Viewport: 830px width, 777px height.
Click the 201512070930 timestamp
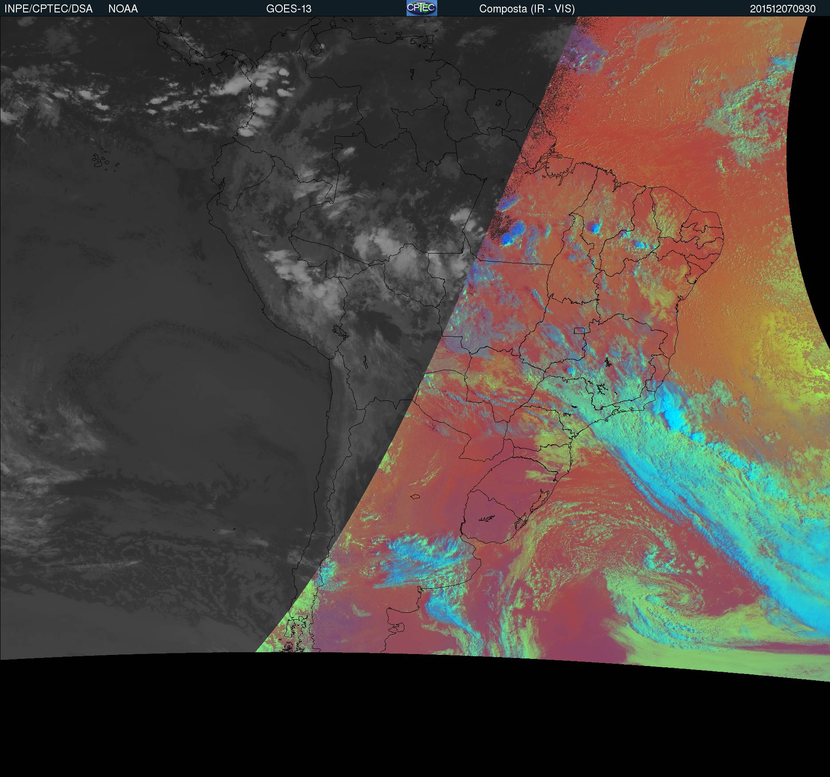pyautogui.click(x=783, y=9)
